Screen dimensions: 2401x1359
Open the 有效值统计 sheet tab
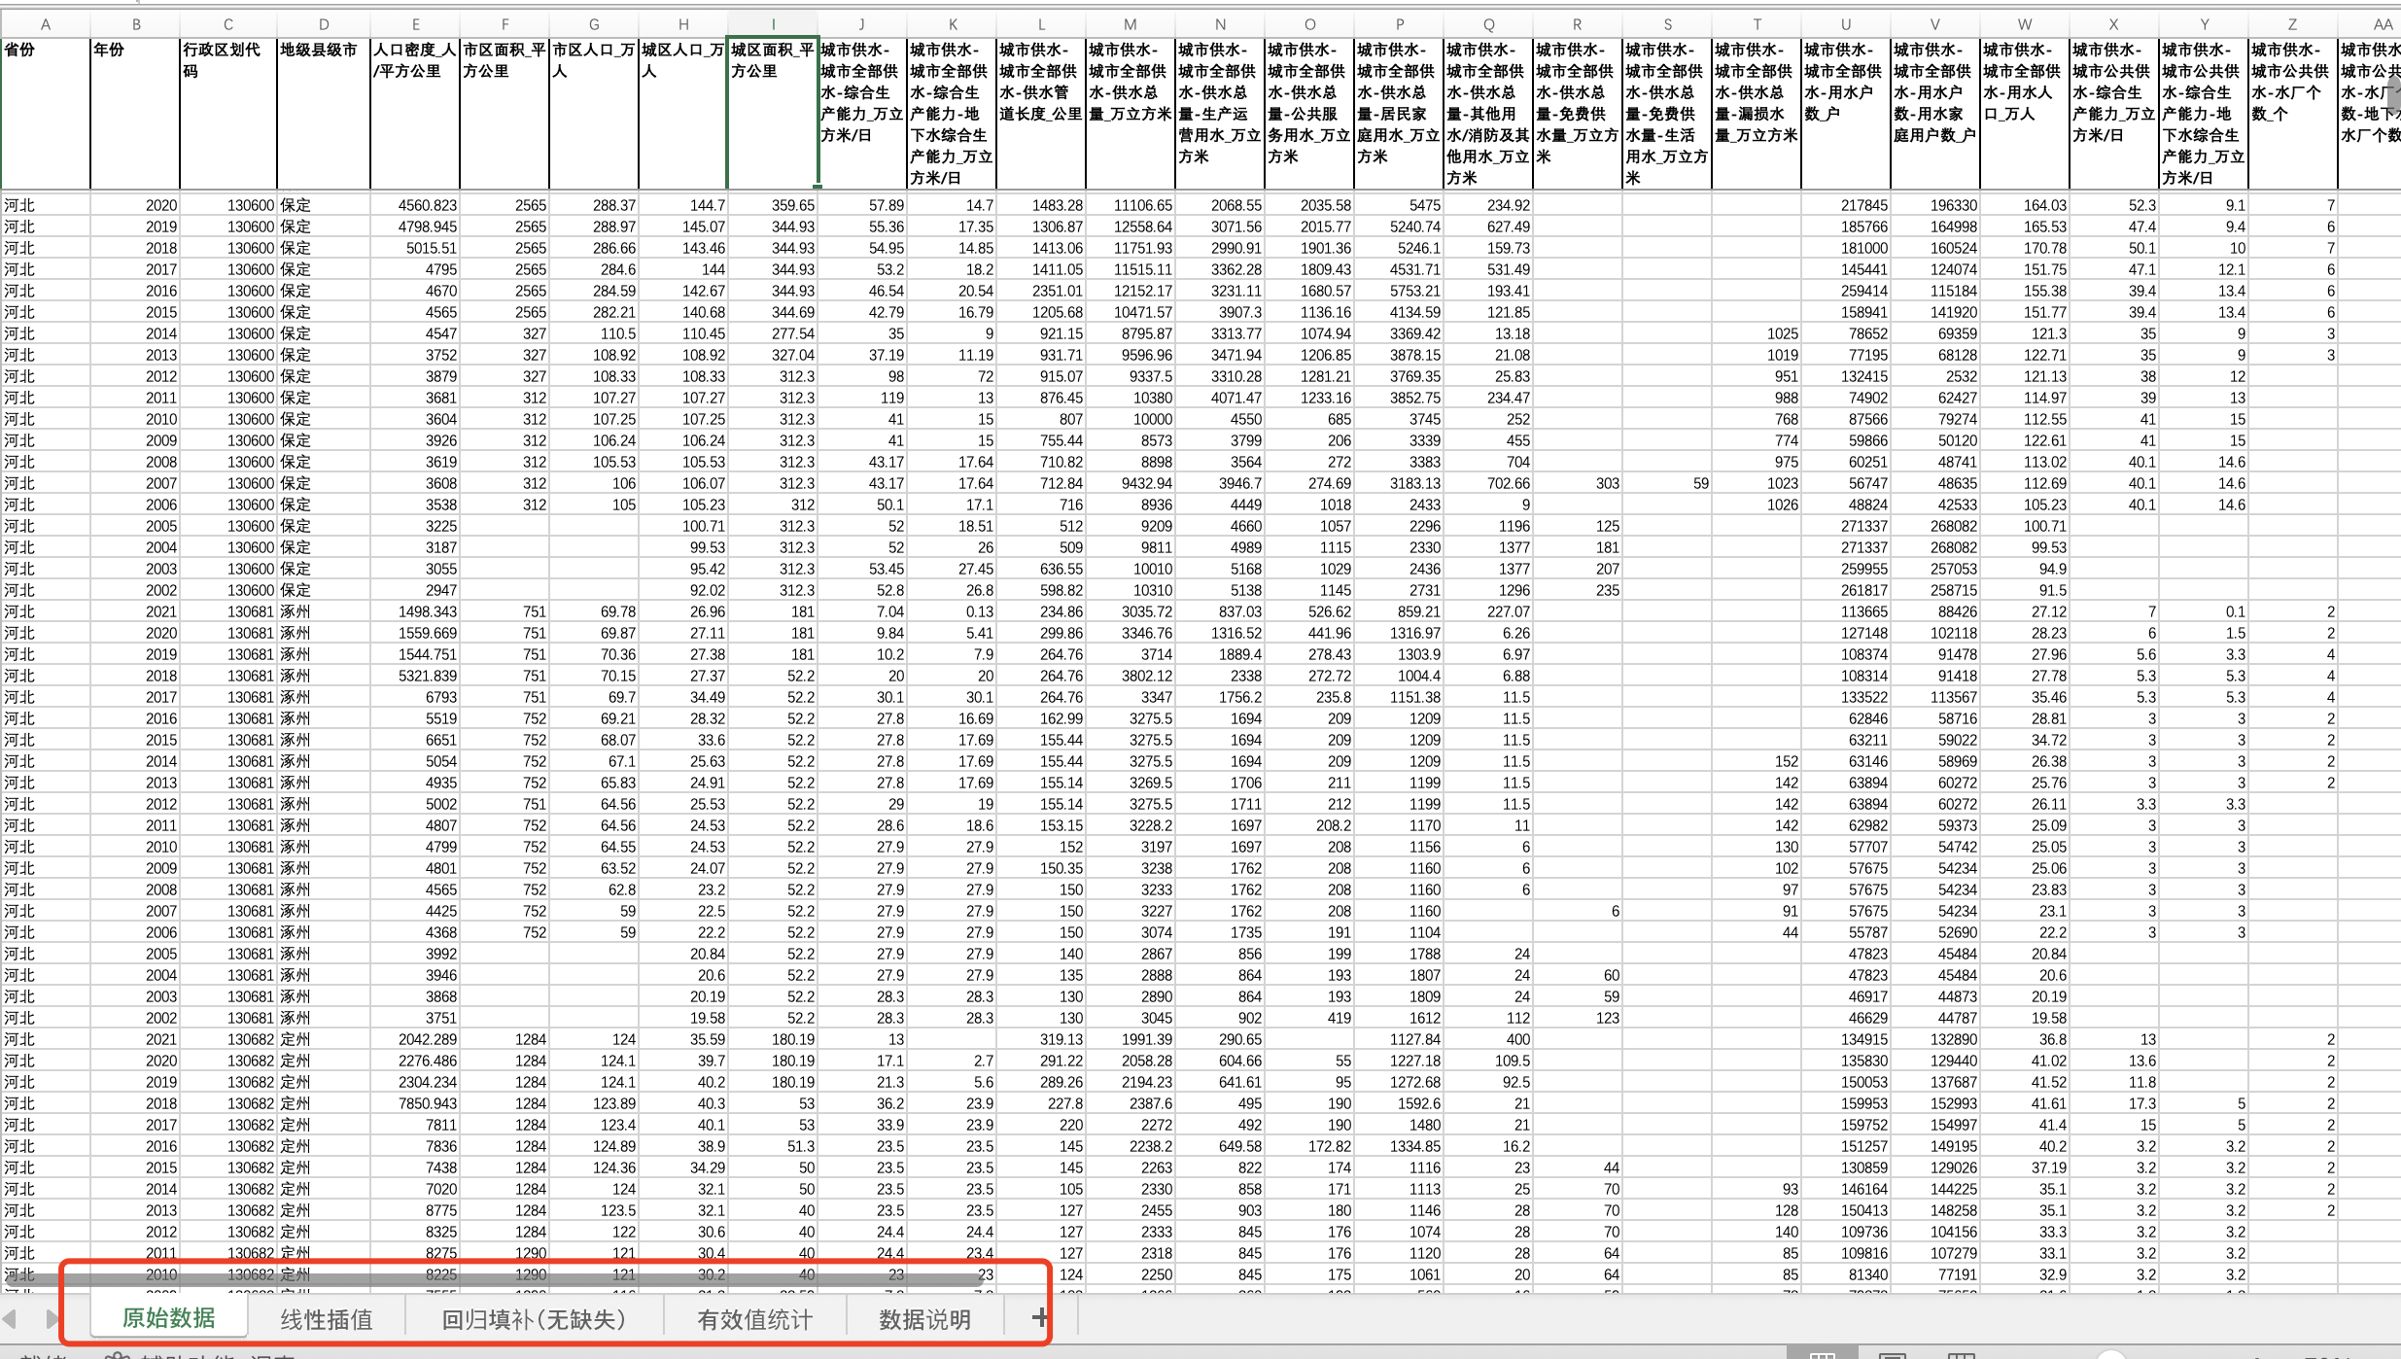754,1319
